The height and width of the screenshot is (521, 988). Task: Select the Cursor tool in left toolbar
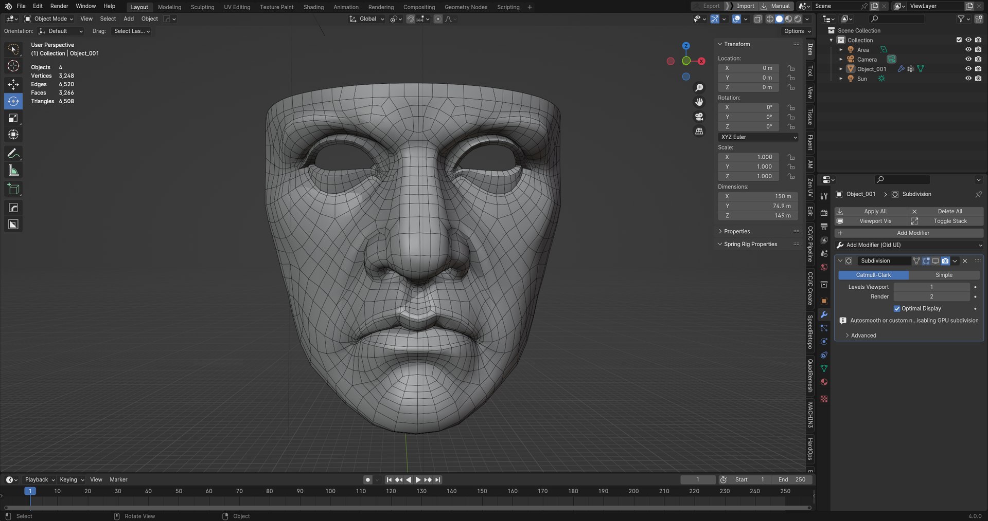click(x=13, y=66)
